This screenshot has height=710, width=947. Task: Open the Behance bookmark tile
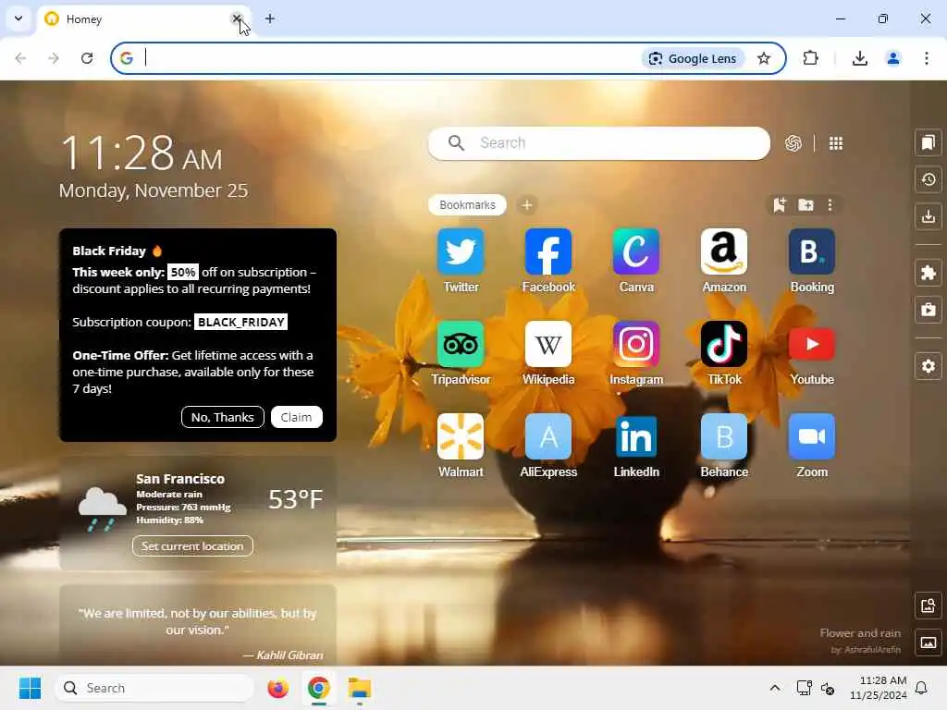[724, 437]
